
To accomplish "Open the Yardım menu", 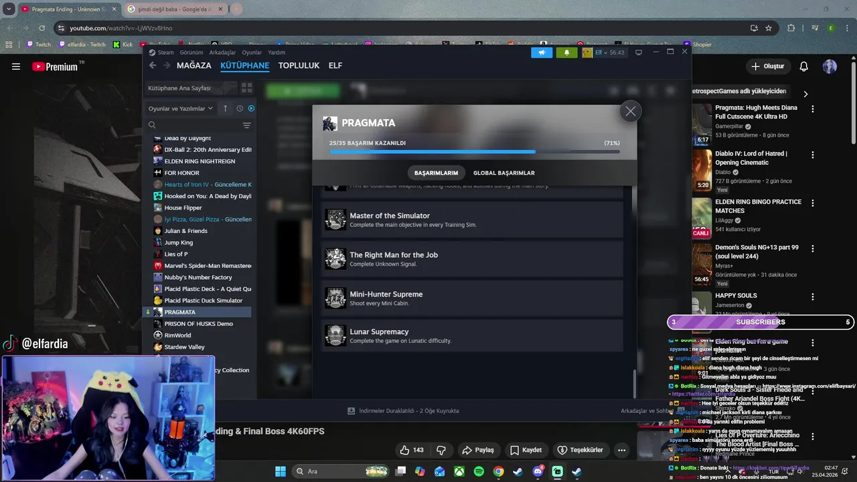I will (277, 52).
